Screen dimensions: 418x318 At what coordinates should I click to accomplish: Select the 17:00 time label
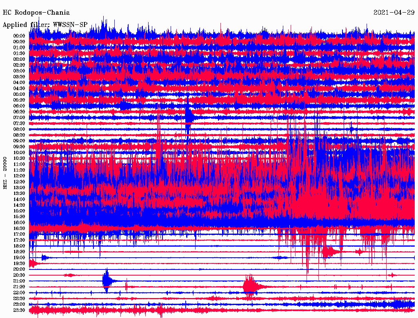[19, 234]
